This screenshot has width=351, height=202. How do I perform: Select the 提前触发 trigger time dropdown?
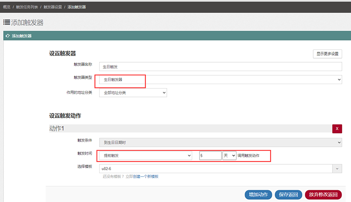[x=145, y=156]
